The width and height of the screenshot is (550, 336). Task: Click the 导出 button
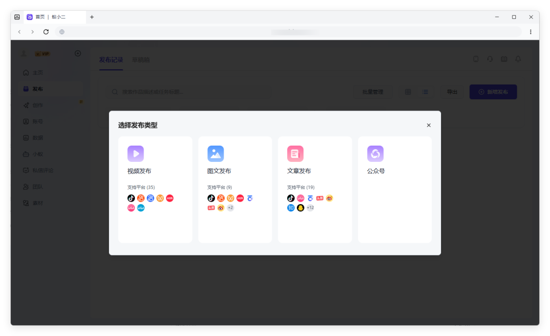point(452,92)
